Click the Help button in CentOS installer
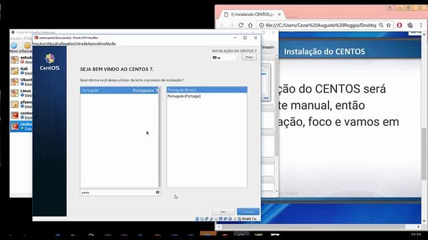The width and height of the screenshot is (428, 240). (249, 57)
